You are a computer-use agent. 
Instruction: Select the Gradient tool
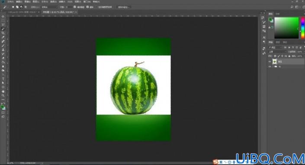(x=3, y=62)
